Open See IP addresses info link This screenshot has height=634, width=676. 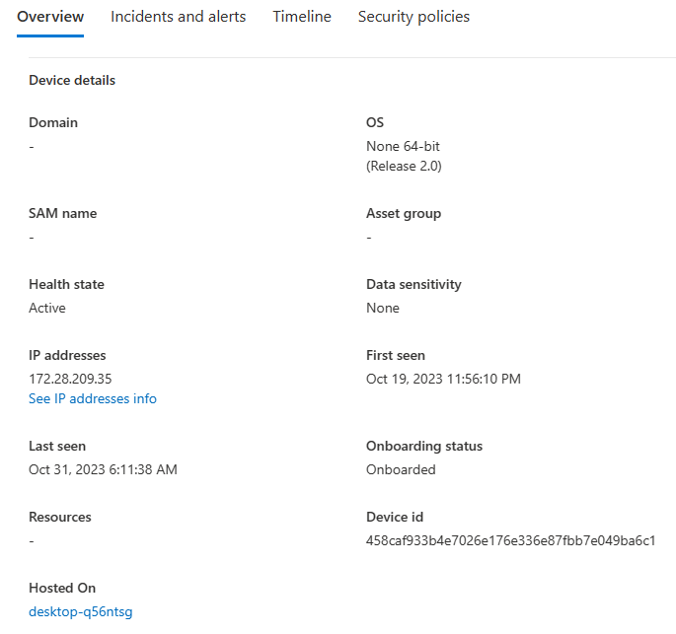pos(93,398)
